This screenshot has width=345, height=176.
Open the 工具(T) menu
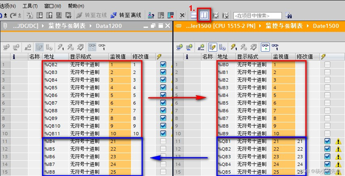pyautogui.click(x=30, y=6)
